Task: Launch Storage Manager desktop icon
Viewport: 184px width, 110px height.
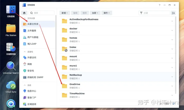Action: 11,47
